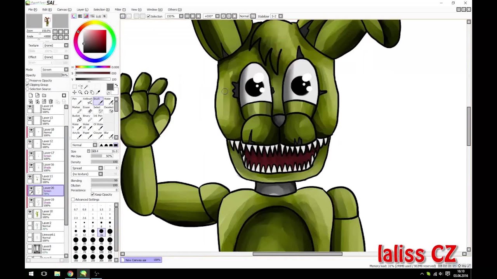
Task: Pick the lasso selection tool
Action: (x=80, y=87)
